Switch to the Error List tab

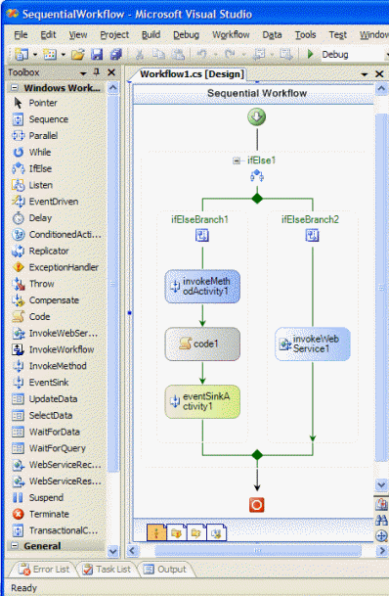click(45, 569)
